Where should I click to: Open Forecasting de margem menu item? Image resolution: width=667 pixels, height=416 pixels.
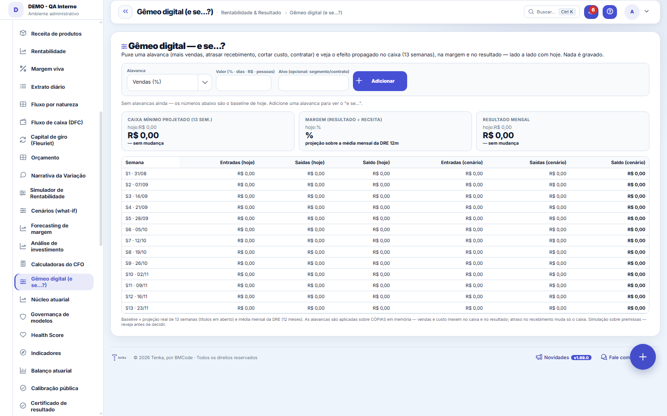pyautogui.click(x=54, y=229)
